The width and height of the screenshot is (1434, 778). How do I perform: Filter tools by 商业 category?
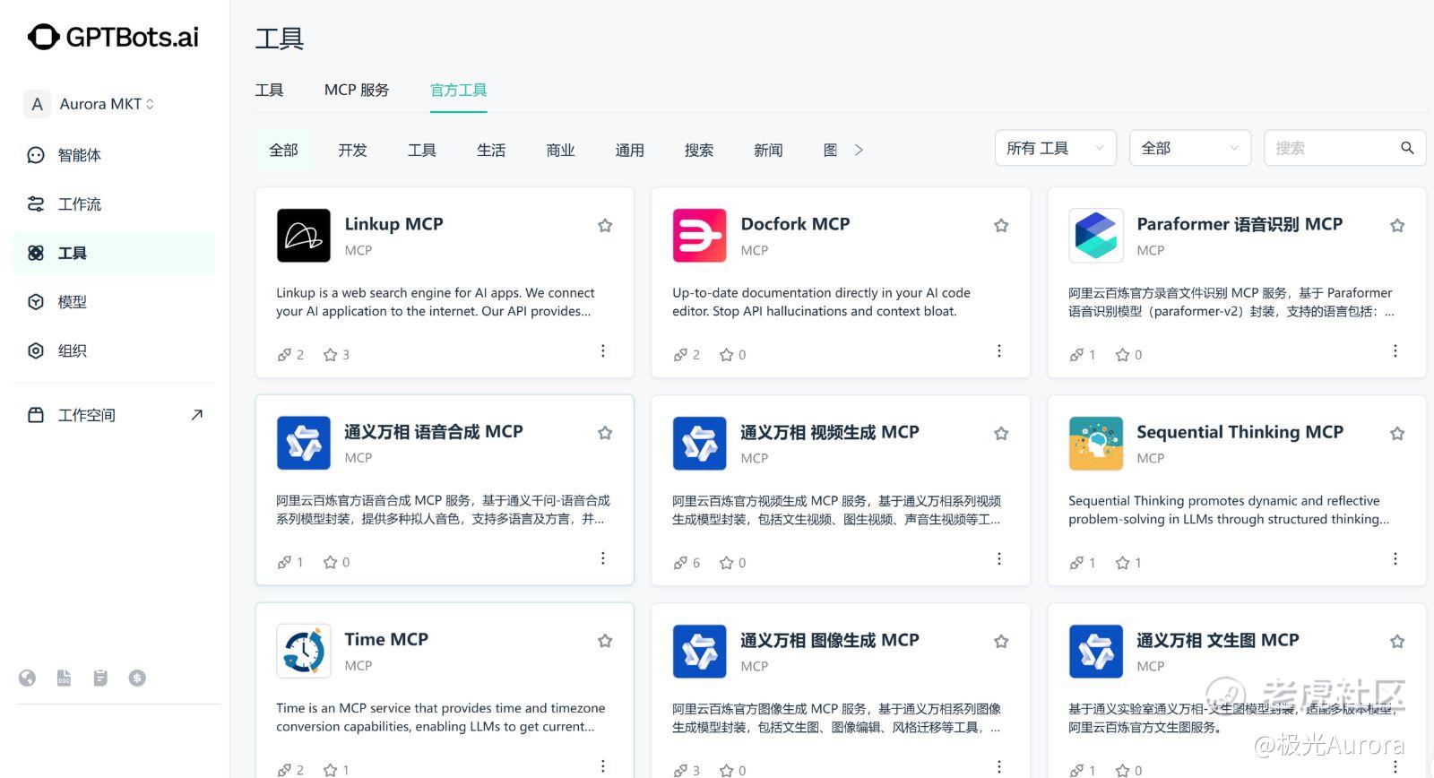coord(560,150)
